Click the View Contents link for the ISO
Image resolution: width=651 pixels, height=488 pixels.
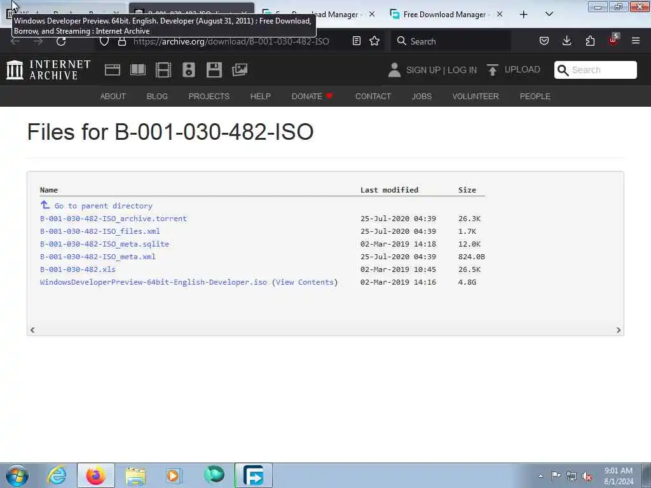305,282
